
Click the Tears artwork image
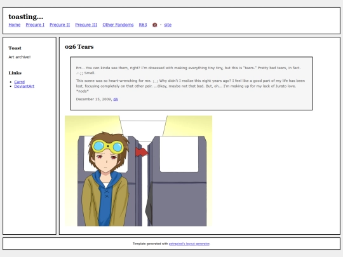138,171
